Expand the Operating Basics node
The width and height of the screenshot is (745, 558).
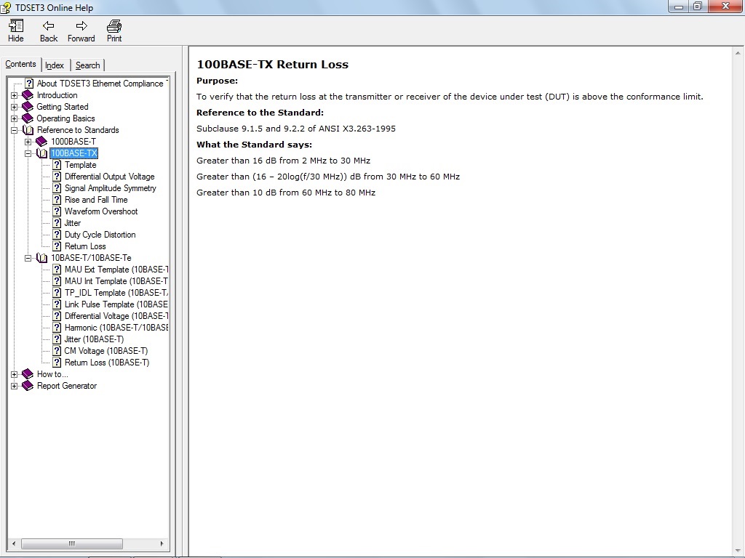pos(15,118)
